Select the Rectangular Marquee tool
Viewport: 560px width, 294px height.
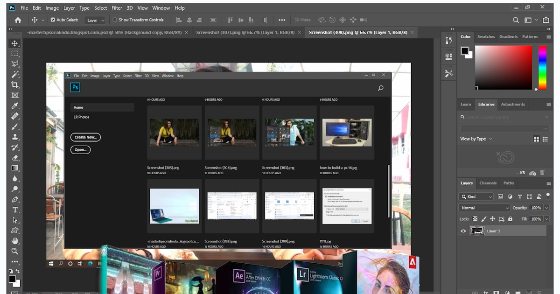tap(15, 54)
